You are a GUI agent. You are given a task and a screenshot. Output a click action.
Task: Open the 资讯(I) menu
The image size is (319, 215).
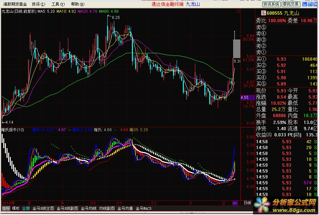39,4
